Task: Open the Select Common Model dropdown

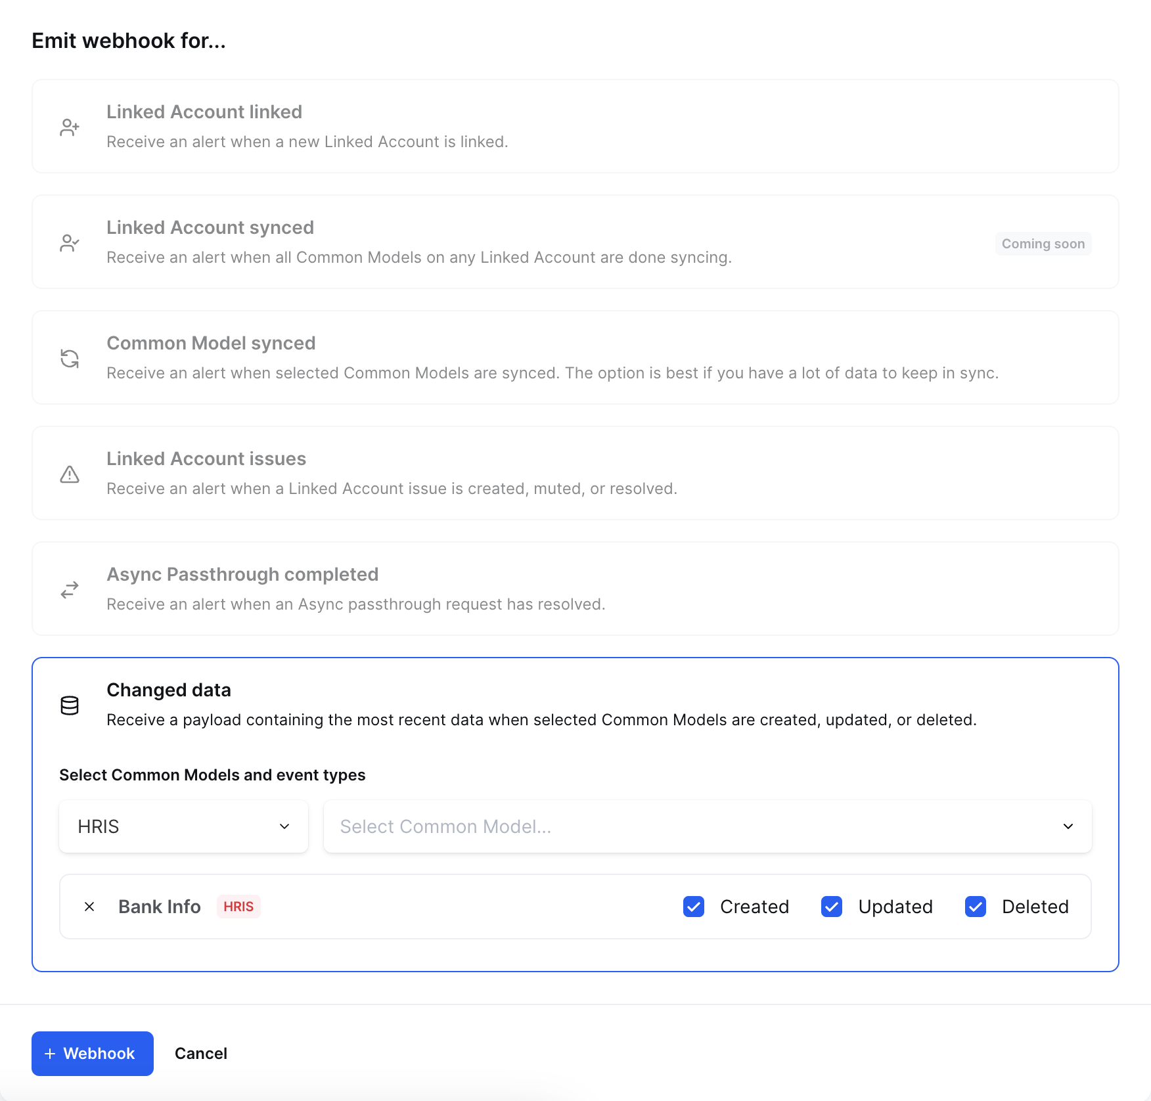Action: (x=707, y=826)
